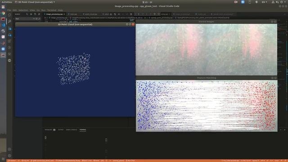Open the 3D Point Cloud app menu dropdown
Screen dimensions: 288x162
click(35, 2)
